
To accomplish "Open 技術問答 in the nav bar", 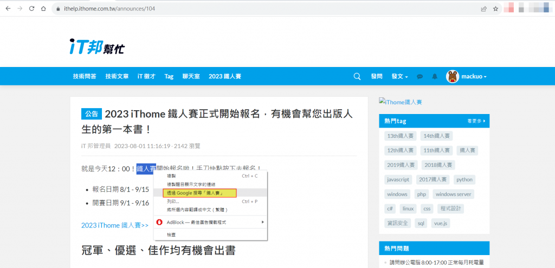I will click(x=85, y=76).
